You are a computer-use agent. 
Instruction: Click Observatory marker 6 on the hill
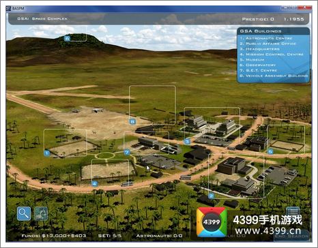point(67,38)
